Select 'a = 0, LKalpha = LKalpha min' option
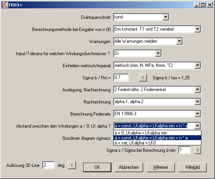Image resolution: width=215 pixels, height=179 pixels. coord(158,133)
